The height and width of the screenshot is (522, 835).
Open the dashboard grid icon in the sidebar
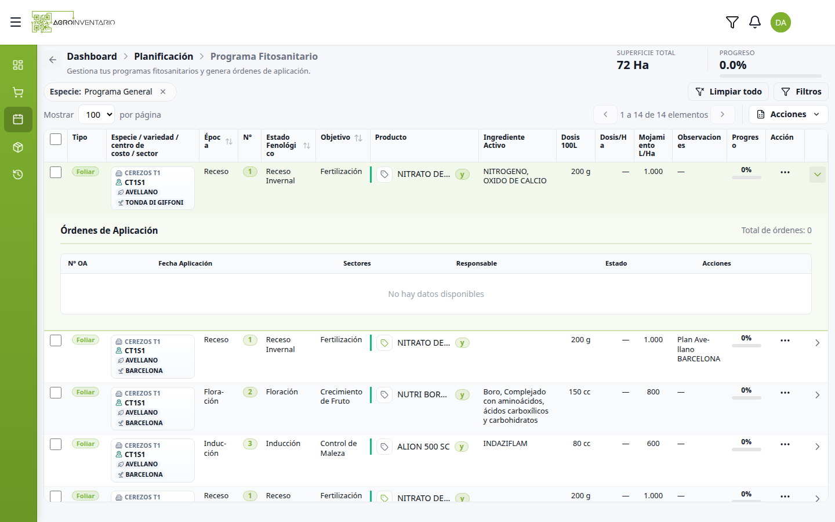coord(18,64)
